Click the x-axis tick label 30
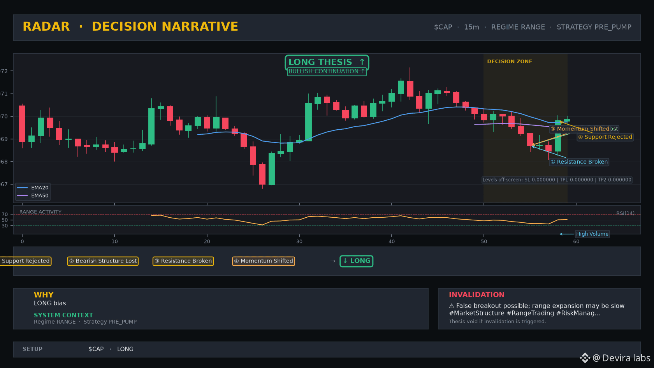 (x=299, y=241)
